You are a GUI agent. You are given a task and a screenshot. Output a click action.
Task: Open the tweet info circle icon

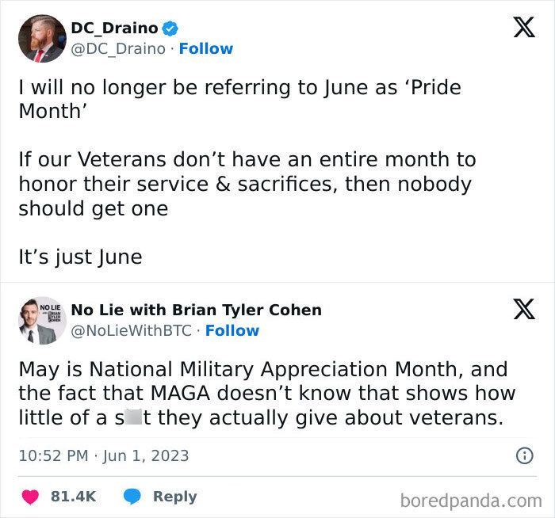525,455
